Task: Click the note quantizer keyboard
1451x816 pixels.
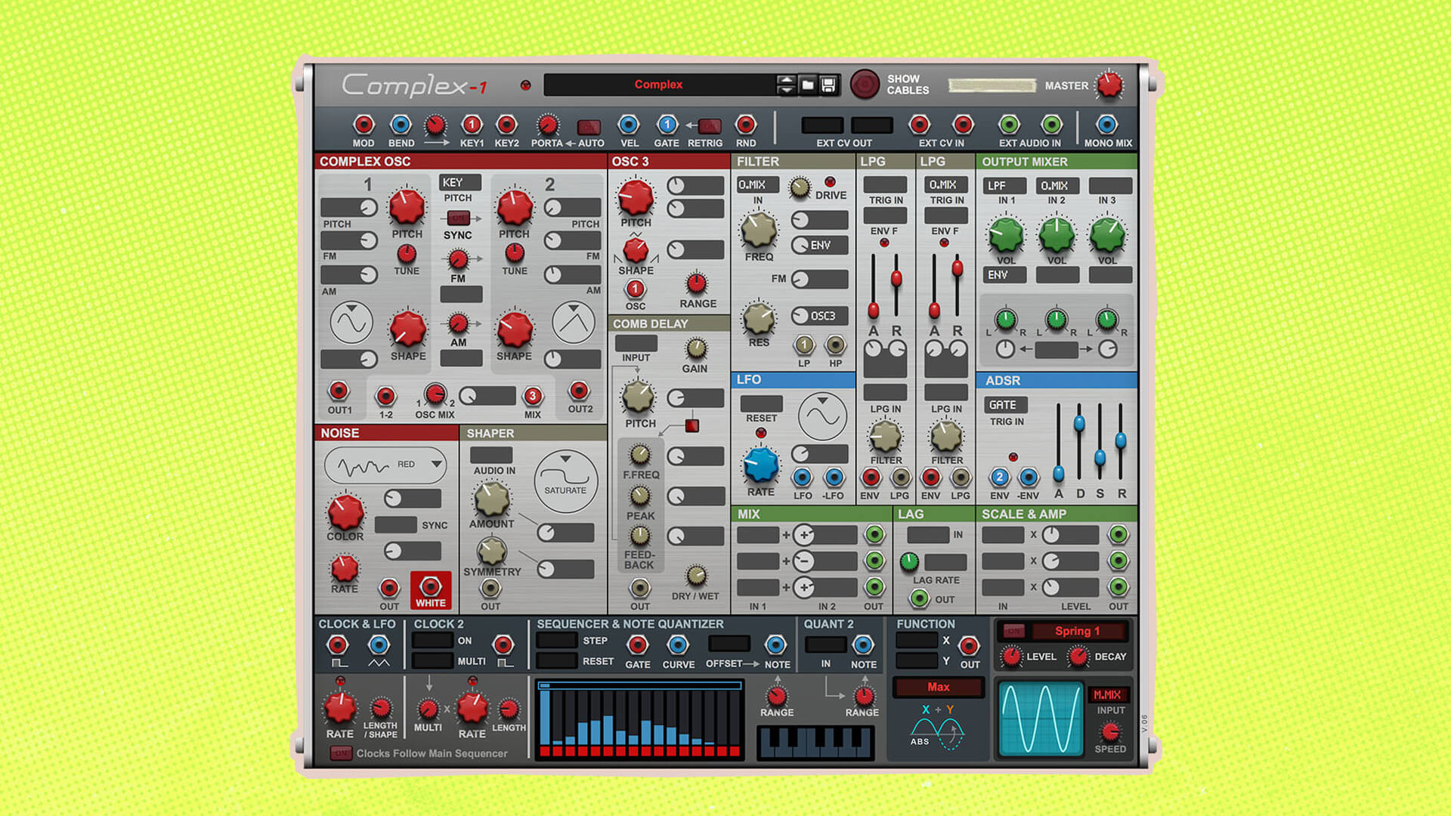Action: (x=815, y=742)
